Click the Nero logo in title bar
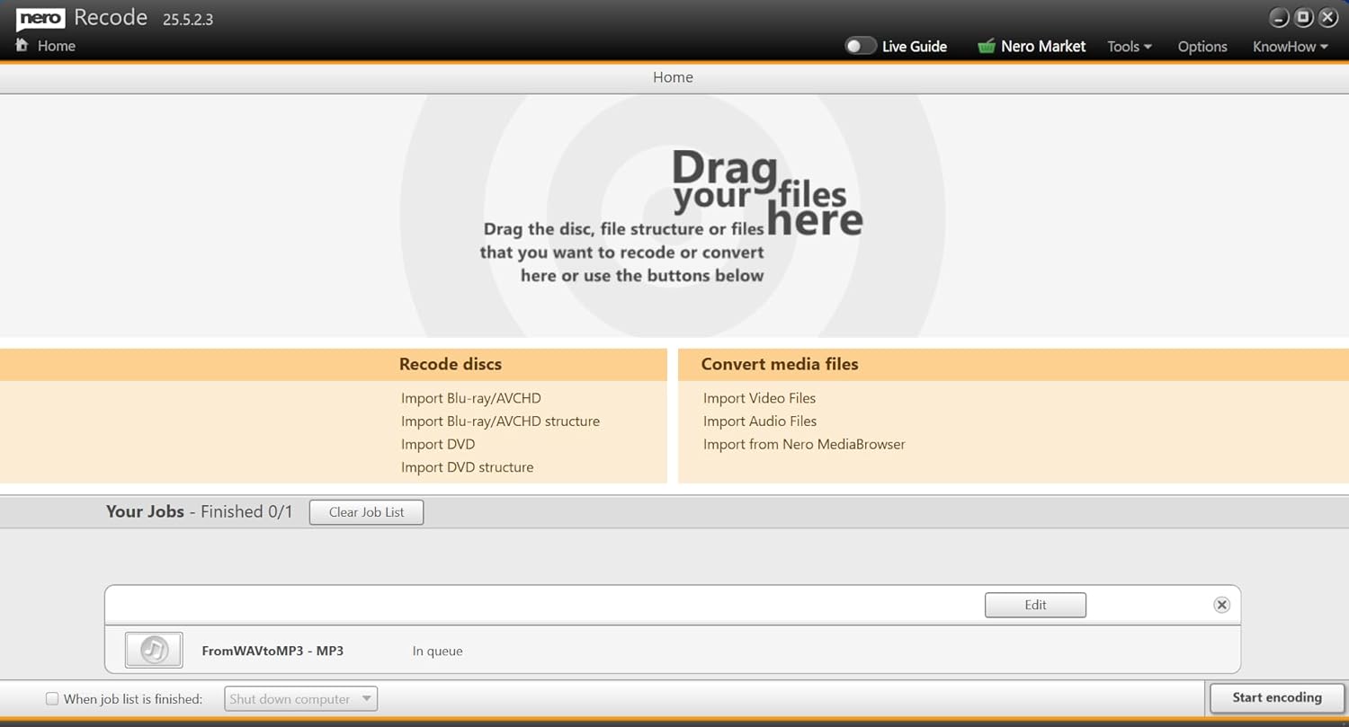 (40, 18)
